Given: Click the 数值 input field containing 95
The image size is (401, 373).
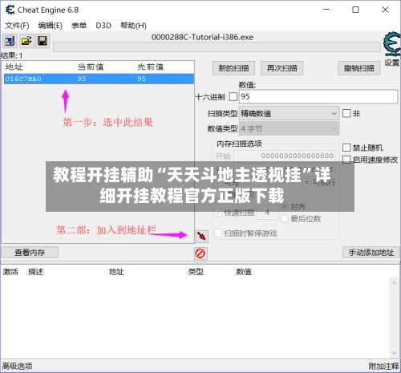Looking at the screenshot, I should pyautogui.click(x=318, y=96).
